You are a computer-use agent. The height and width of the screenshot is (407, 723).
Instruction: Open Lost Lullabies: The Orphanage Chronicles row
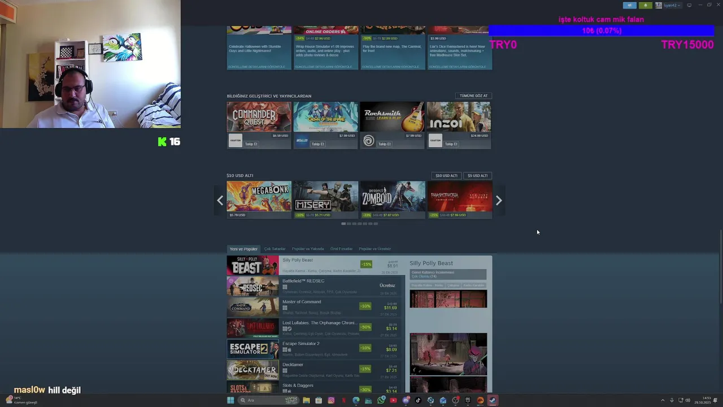[314, 328]
